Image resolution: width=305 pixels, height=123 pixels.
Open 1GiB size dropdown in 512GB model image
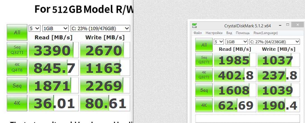[55, 28]
